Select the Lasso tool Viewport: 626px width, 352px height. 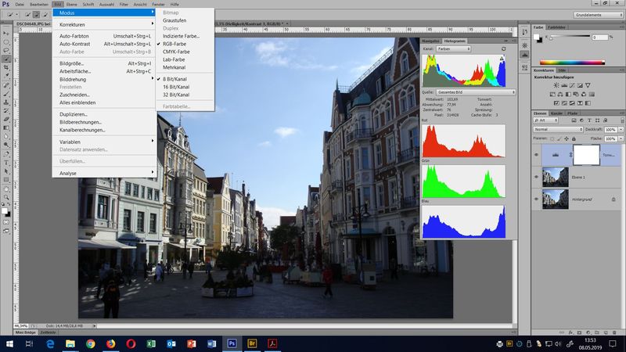pyautogui.click(x=6, y=49)
